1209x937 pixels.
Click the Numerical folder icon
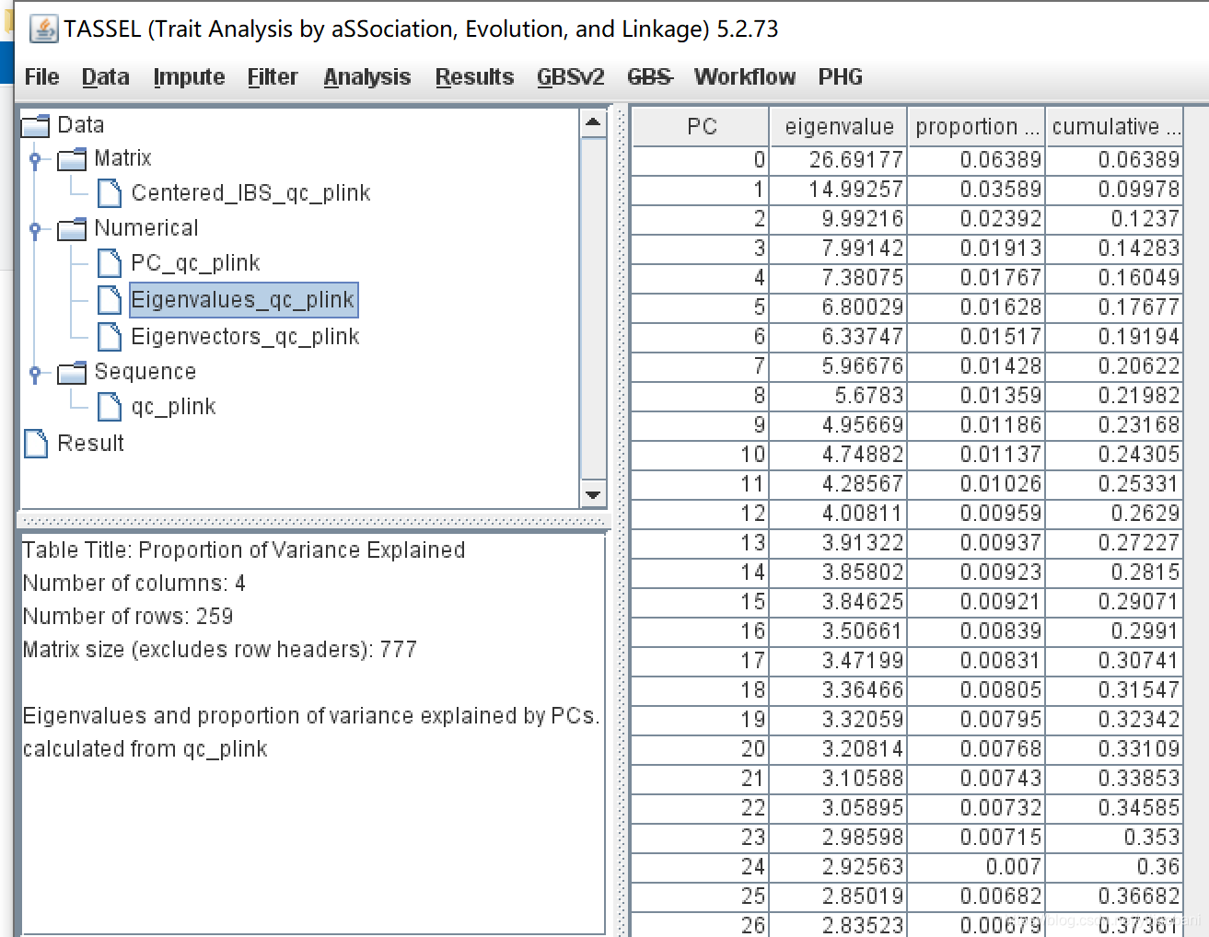point(71,227)
